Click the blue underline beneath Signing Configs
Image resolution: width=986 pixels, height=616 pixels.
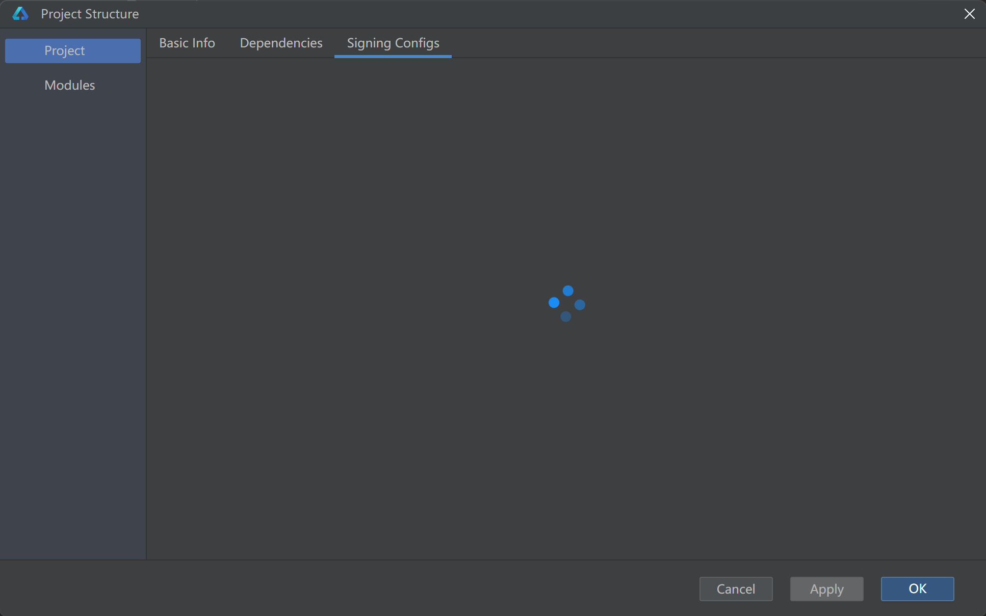tap(393, 57)
